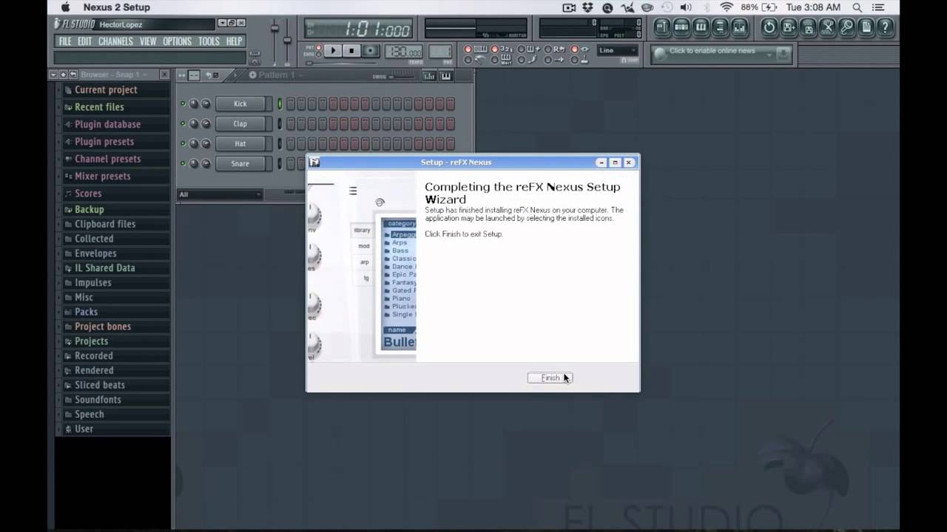
Task: Click the song position slider under transport
Action: [x=341, y=64]
